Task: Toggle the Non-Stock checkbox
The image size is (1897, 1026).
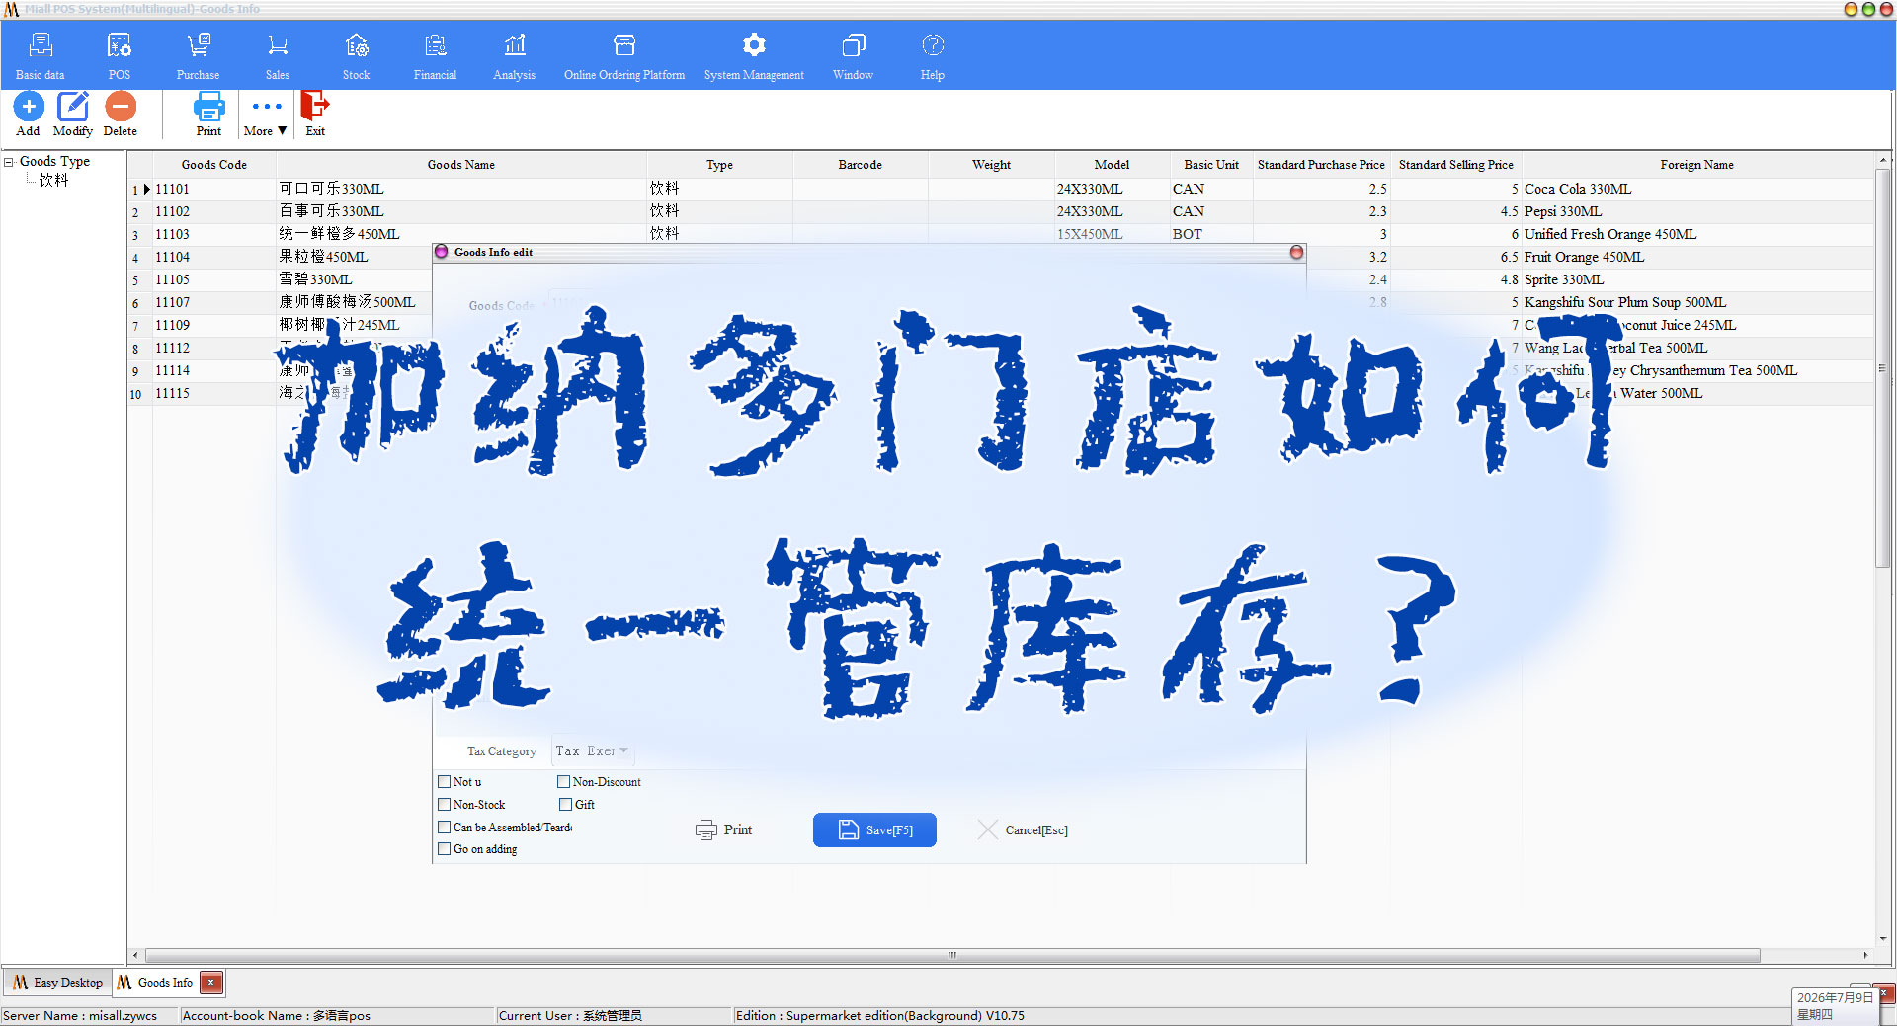Action: click(445, 805)
